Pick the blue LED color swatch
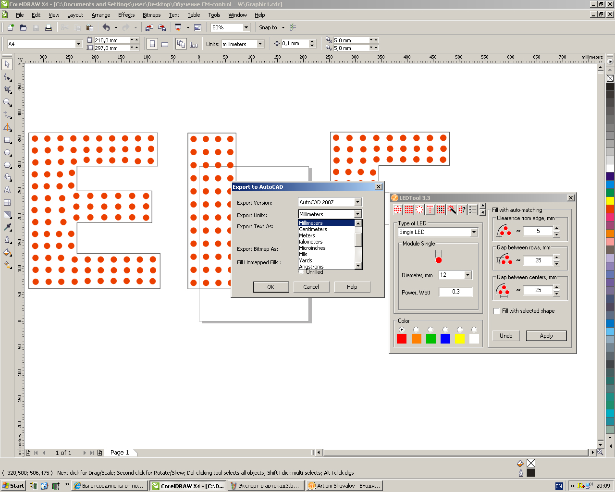This screenshot has width=615, height=492. [x=445, y=339]
